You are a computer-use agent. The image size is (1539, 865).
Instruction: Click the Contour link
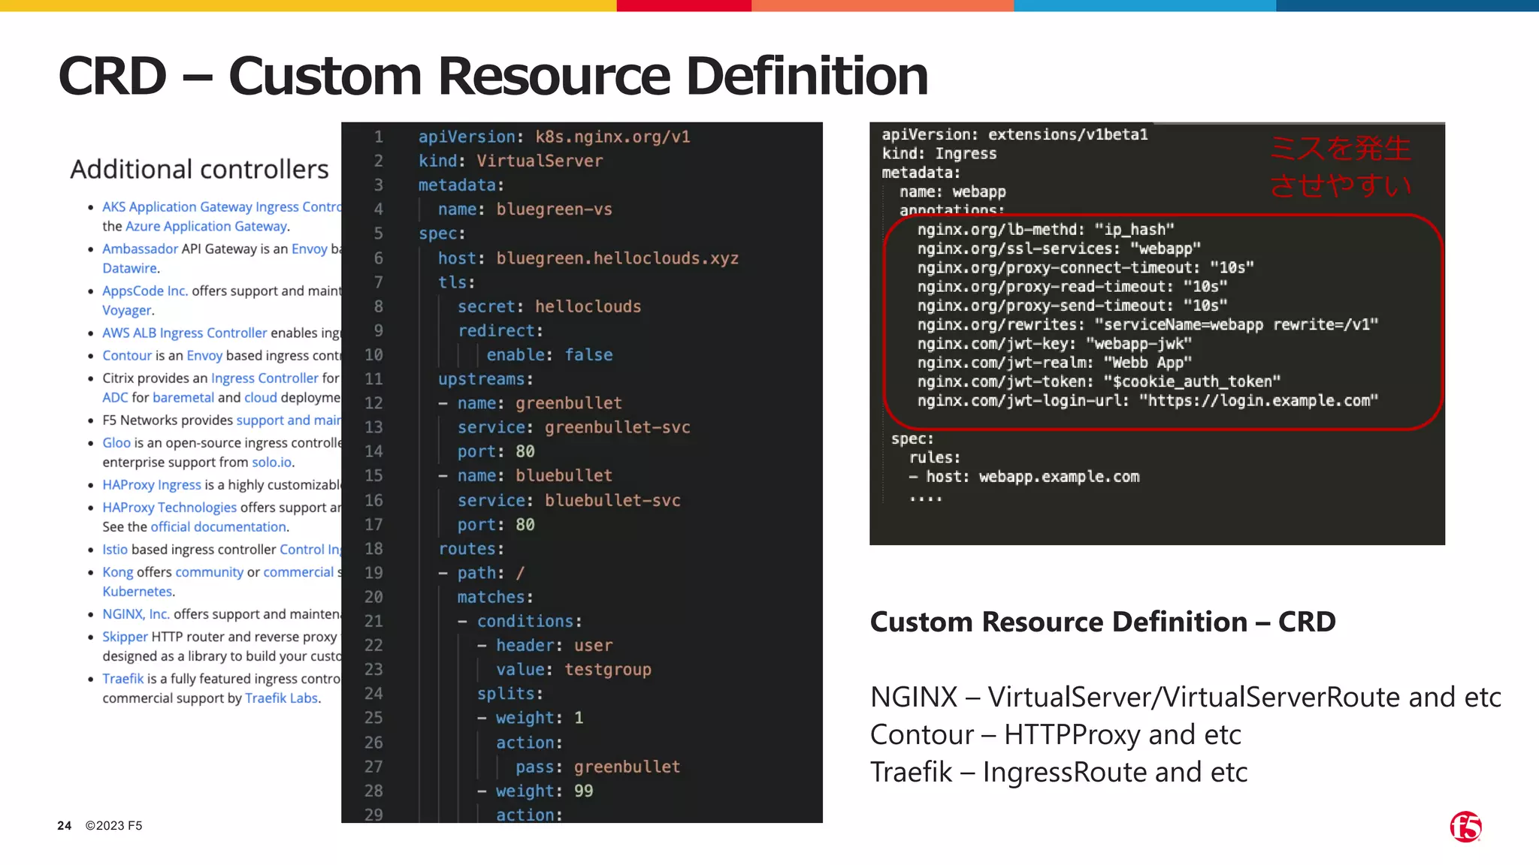(x=127, y=355)
